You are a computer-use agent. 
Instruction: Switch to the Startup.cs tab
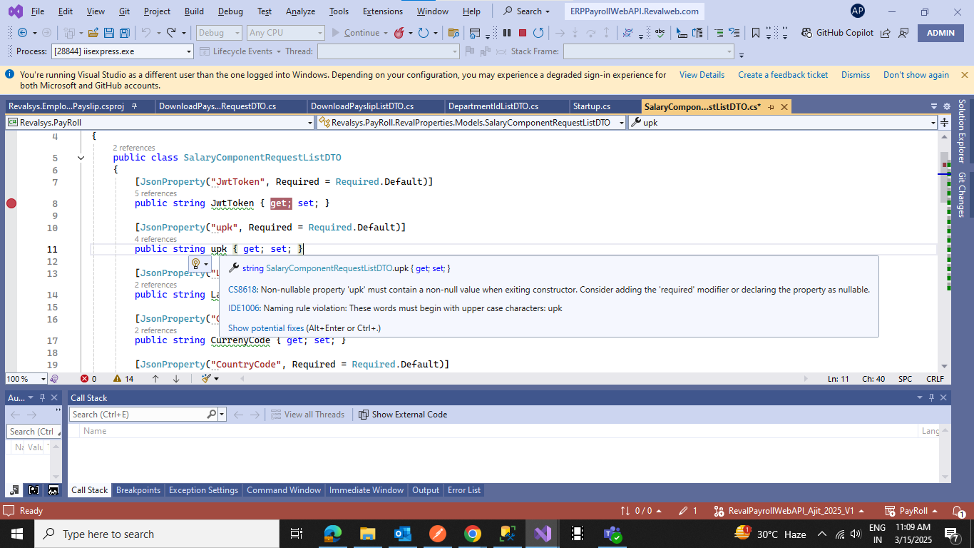[x=591, y=106]
